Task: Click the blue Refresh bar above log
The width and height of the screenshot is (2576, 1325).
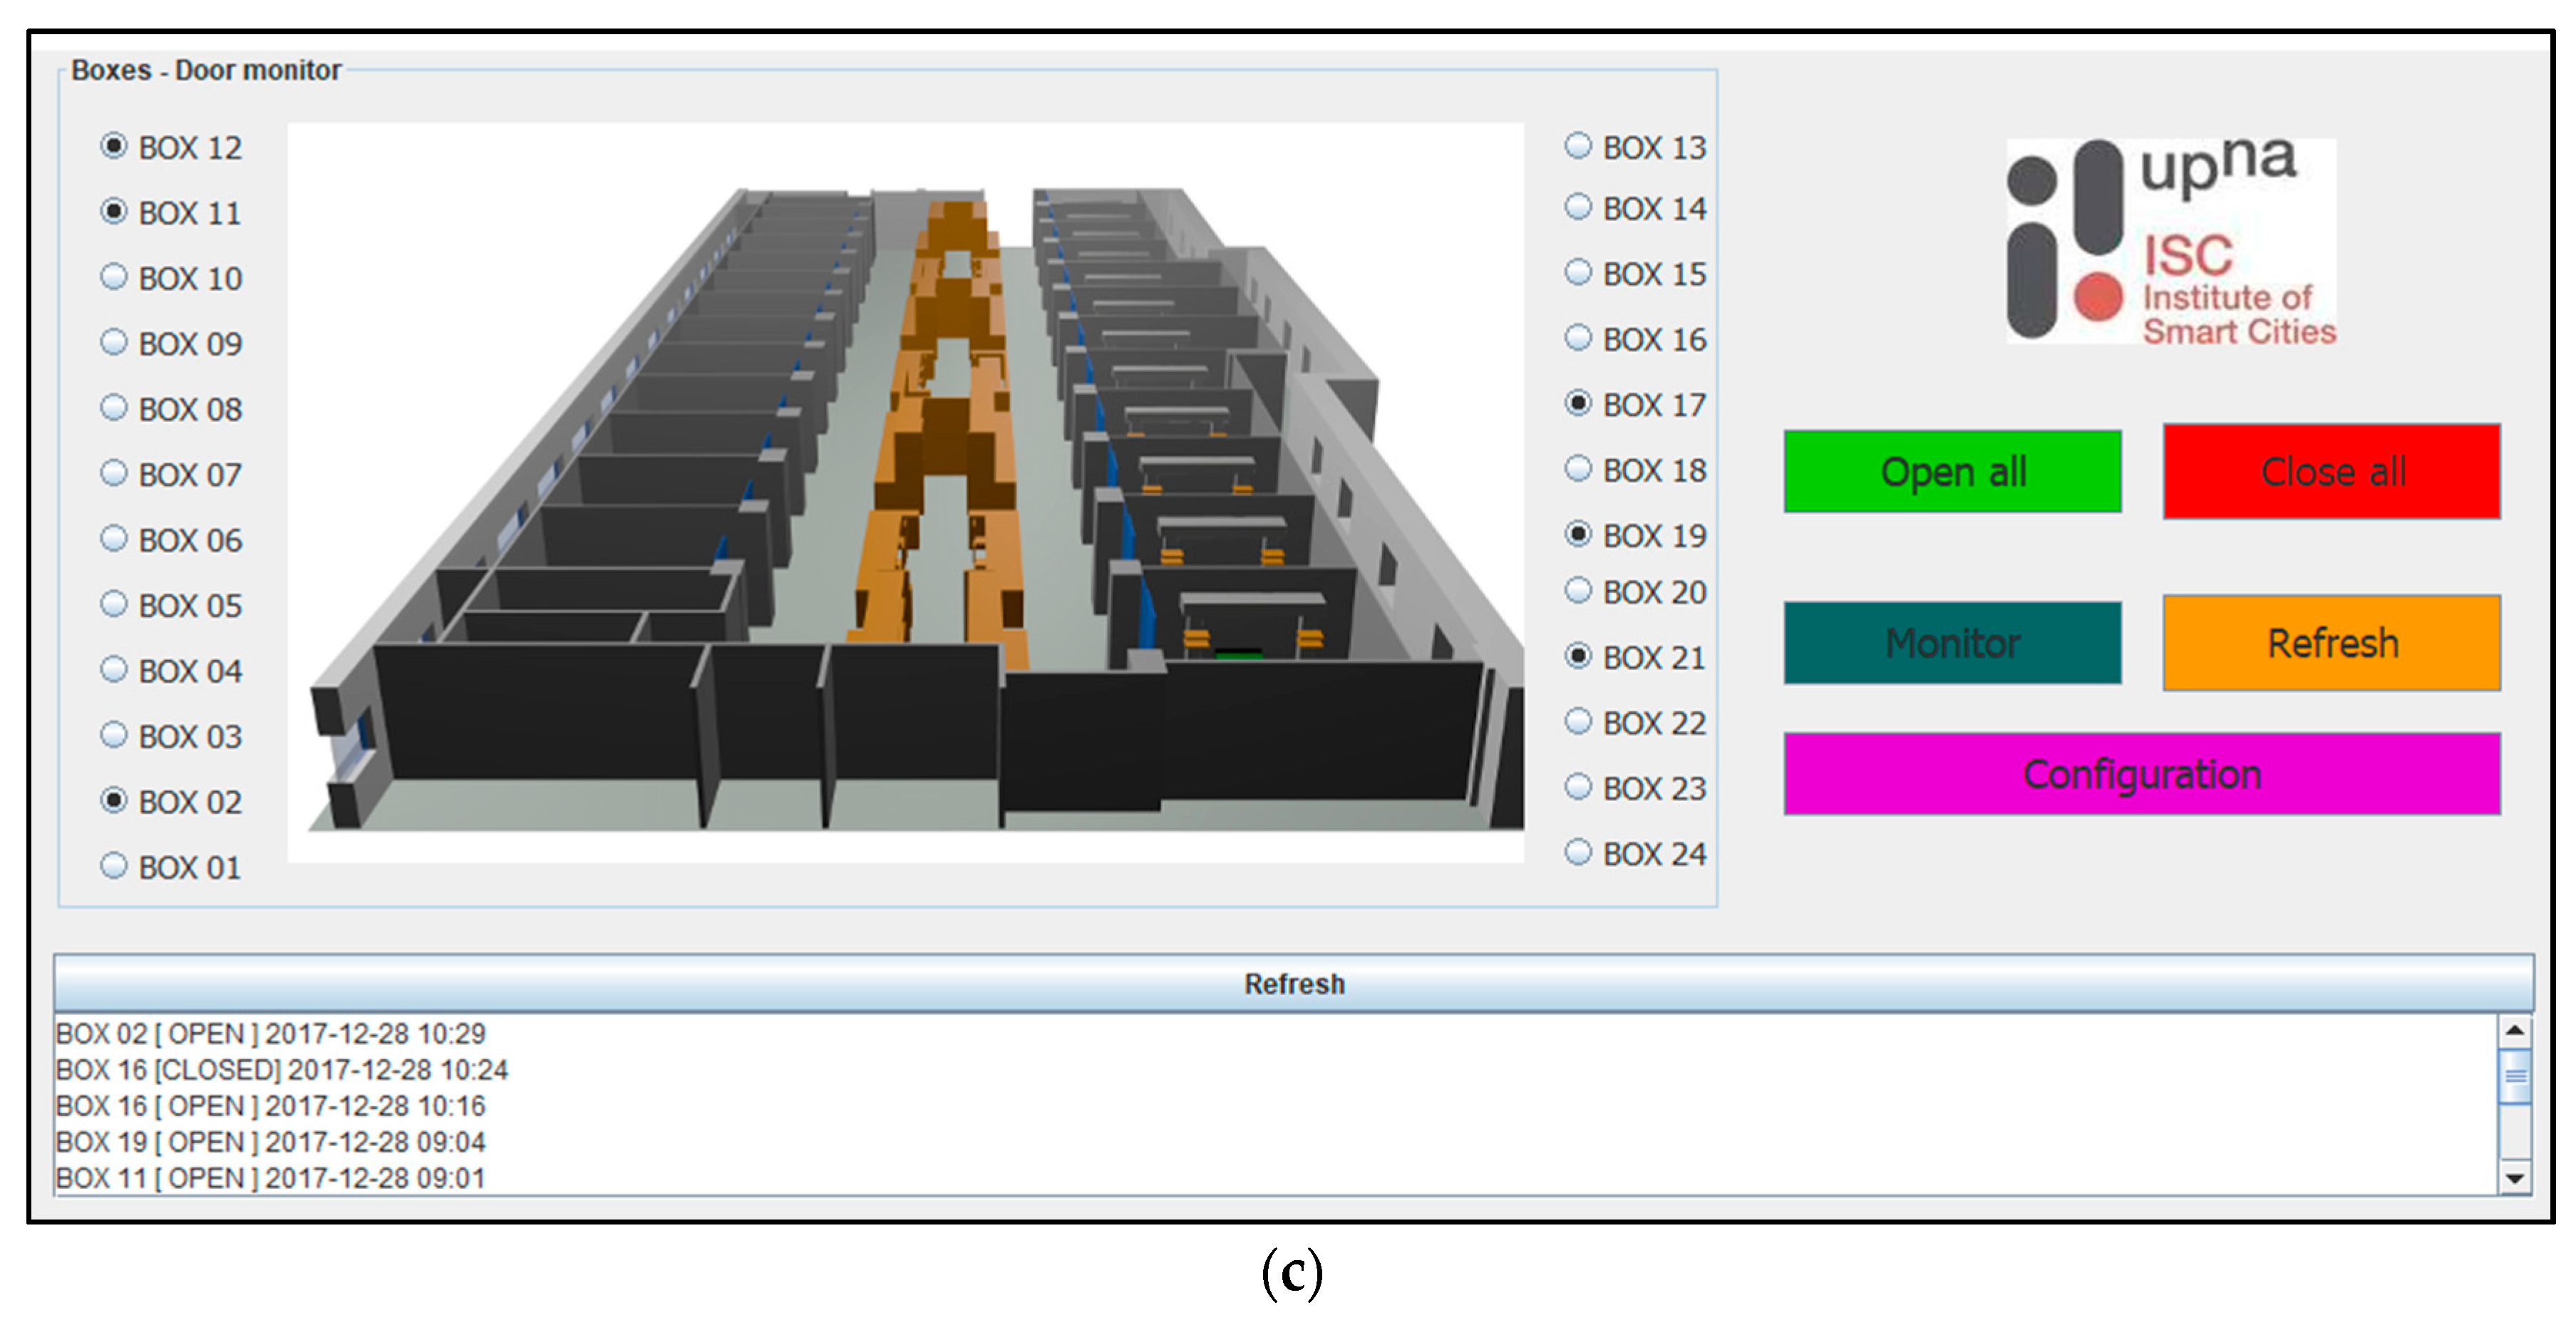Action: coord(1293,983)
